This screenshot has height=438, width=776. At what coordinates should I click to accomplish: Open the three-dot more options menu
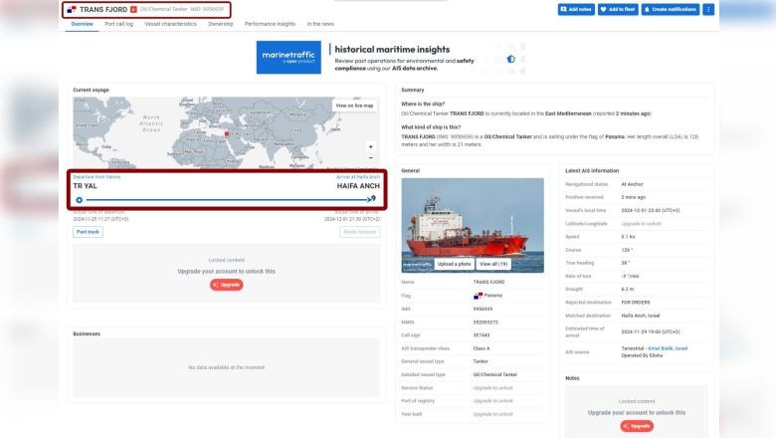708,9
